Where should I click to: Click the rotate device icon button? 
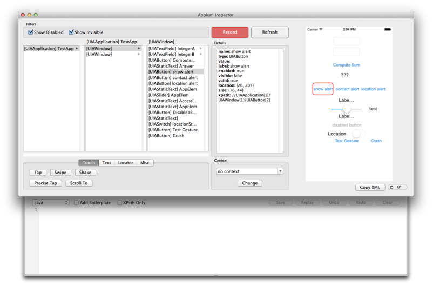[397, 187]
